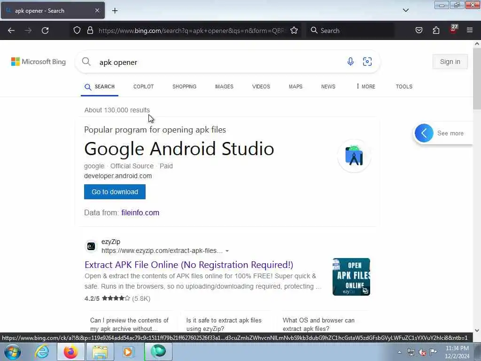This screenshot has height=361, width=481.
Task: Click the Firefox toolbar Search field
Action: [x=350, y=31]
